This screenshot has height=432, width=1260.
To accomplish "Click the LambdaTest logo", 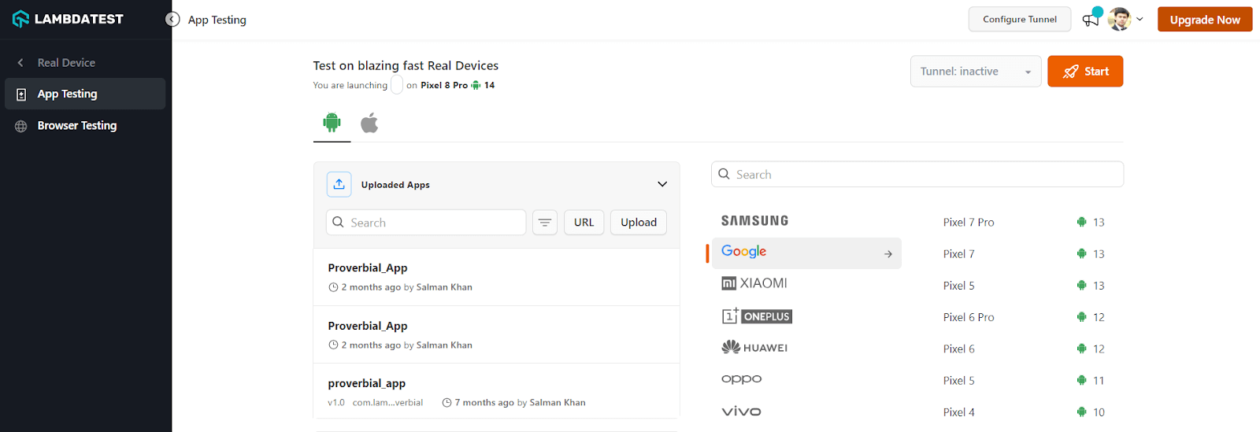I will pos(68,19).
